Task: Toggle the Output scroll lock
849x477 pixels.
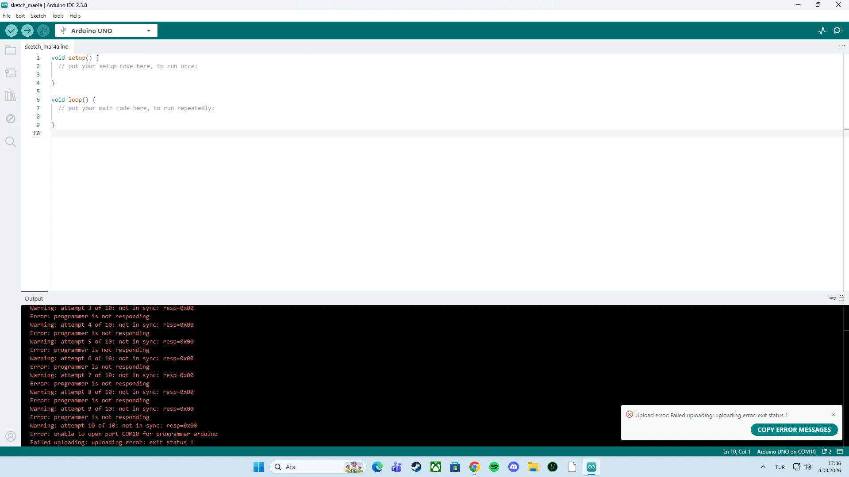Action: 841,298
